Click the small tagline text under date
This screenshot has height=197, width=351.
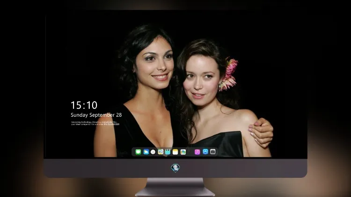pyautogui.click(x=95, y=123)
